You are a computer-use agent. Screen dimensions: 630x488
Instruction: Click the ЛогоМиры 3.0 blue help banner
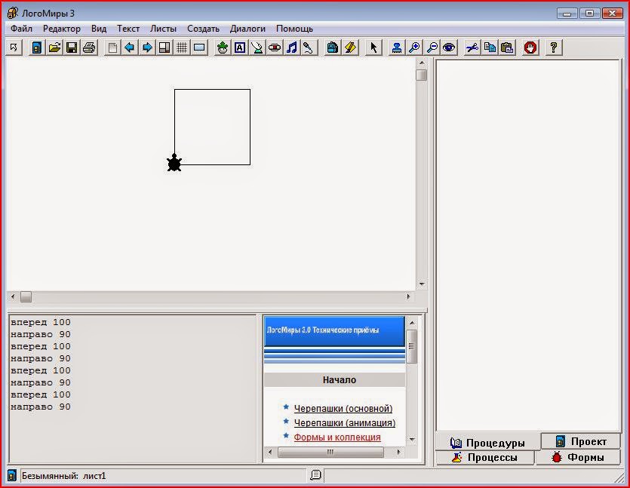point(334,331)
